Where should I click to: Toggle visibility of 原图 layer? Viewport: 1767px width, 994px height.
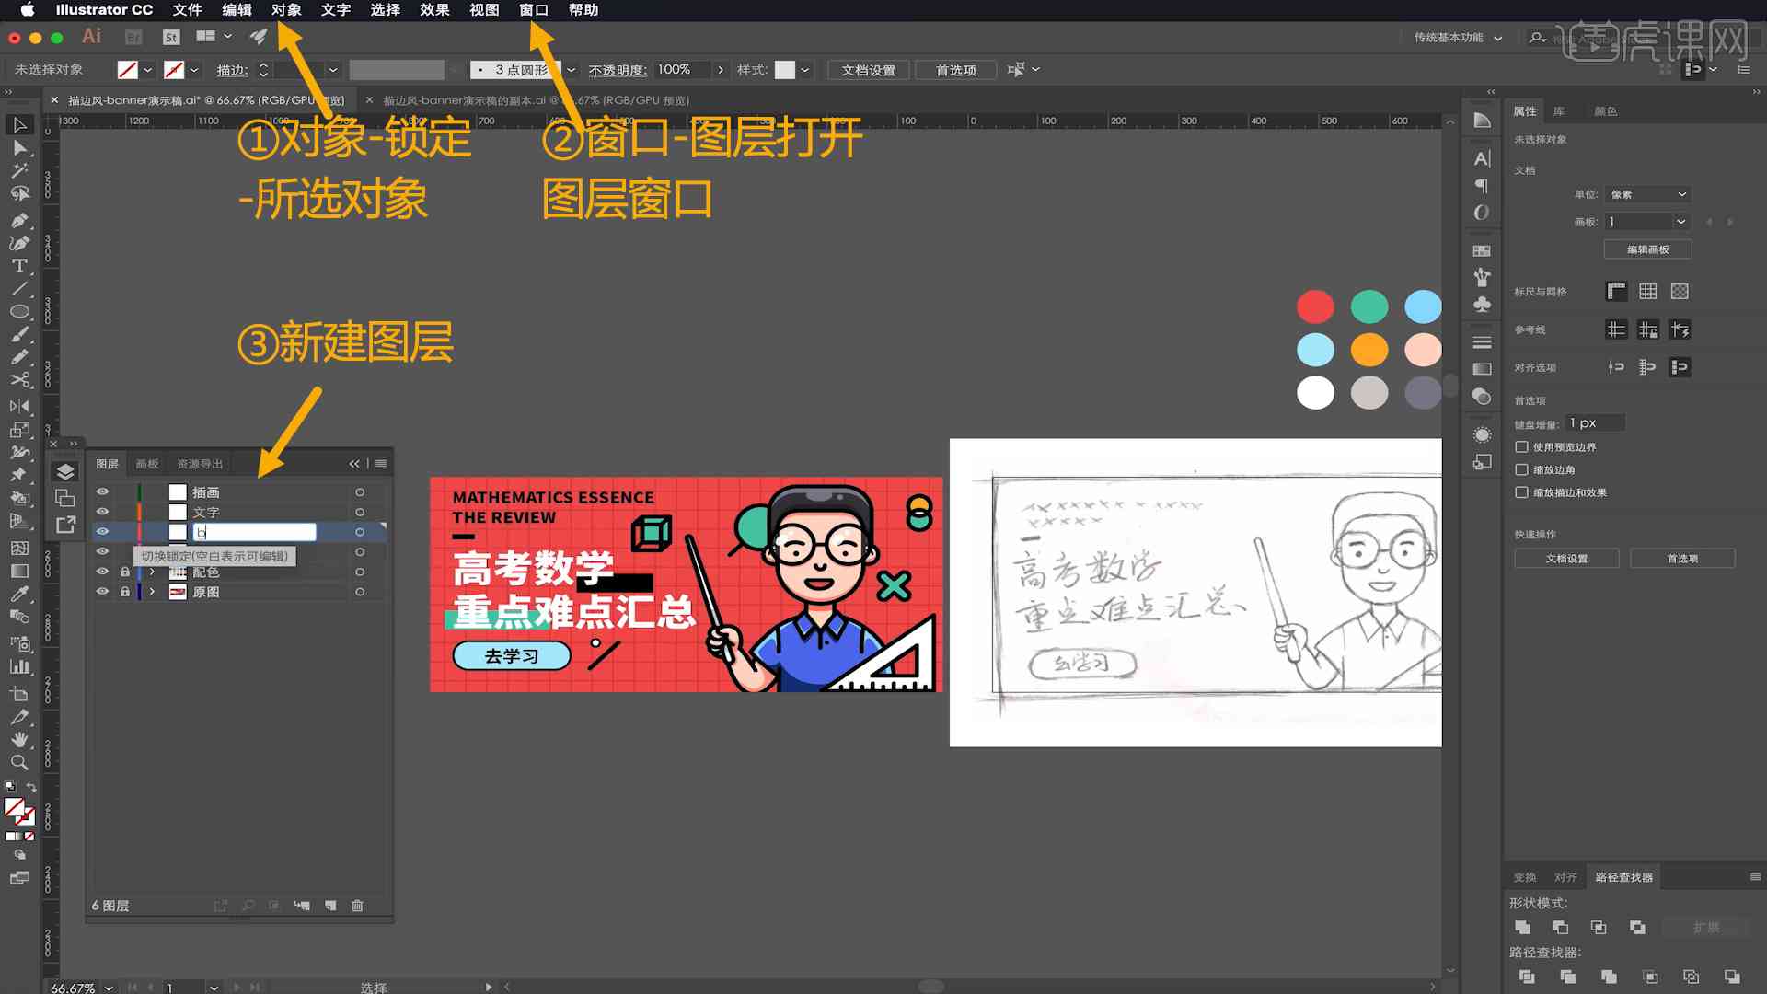click(x=102, y=591)
